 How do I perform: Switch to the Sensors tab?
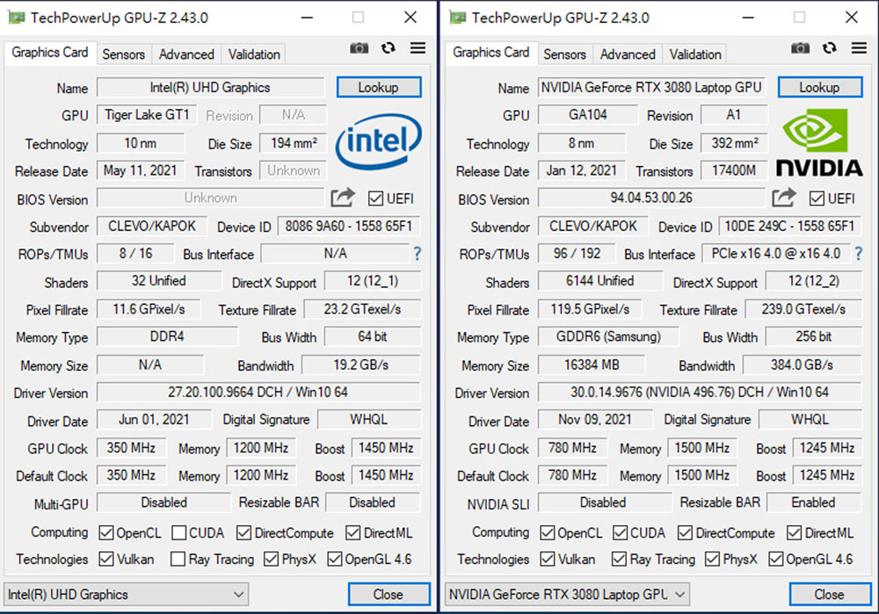tap(123, 54)
